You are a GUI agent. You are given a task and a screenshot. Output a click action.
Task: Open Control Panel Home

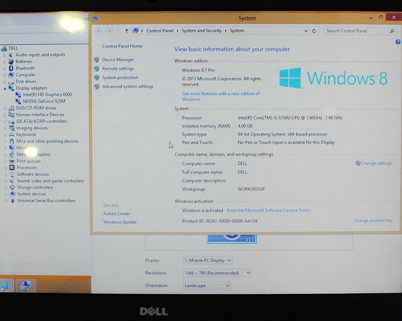coord(122,46)
